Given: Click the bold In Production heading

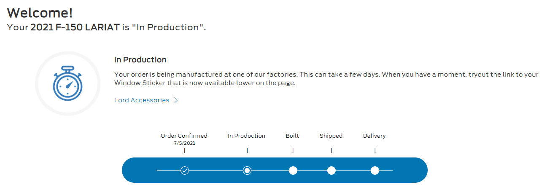Looking at the screenshot, I should pyautogui.click(x=140, y=60).
